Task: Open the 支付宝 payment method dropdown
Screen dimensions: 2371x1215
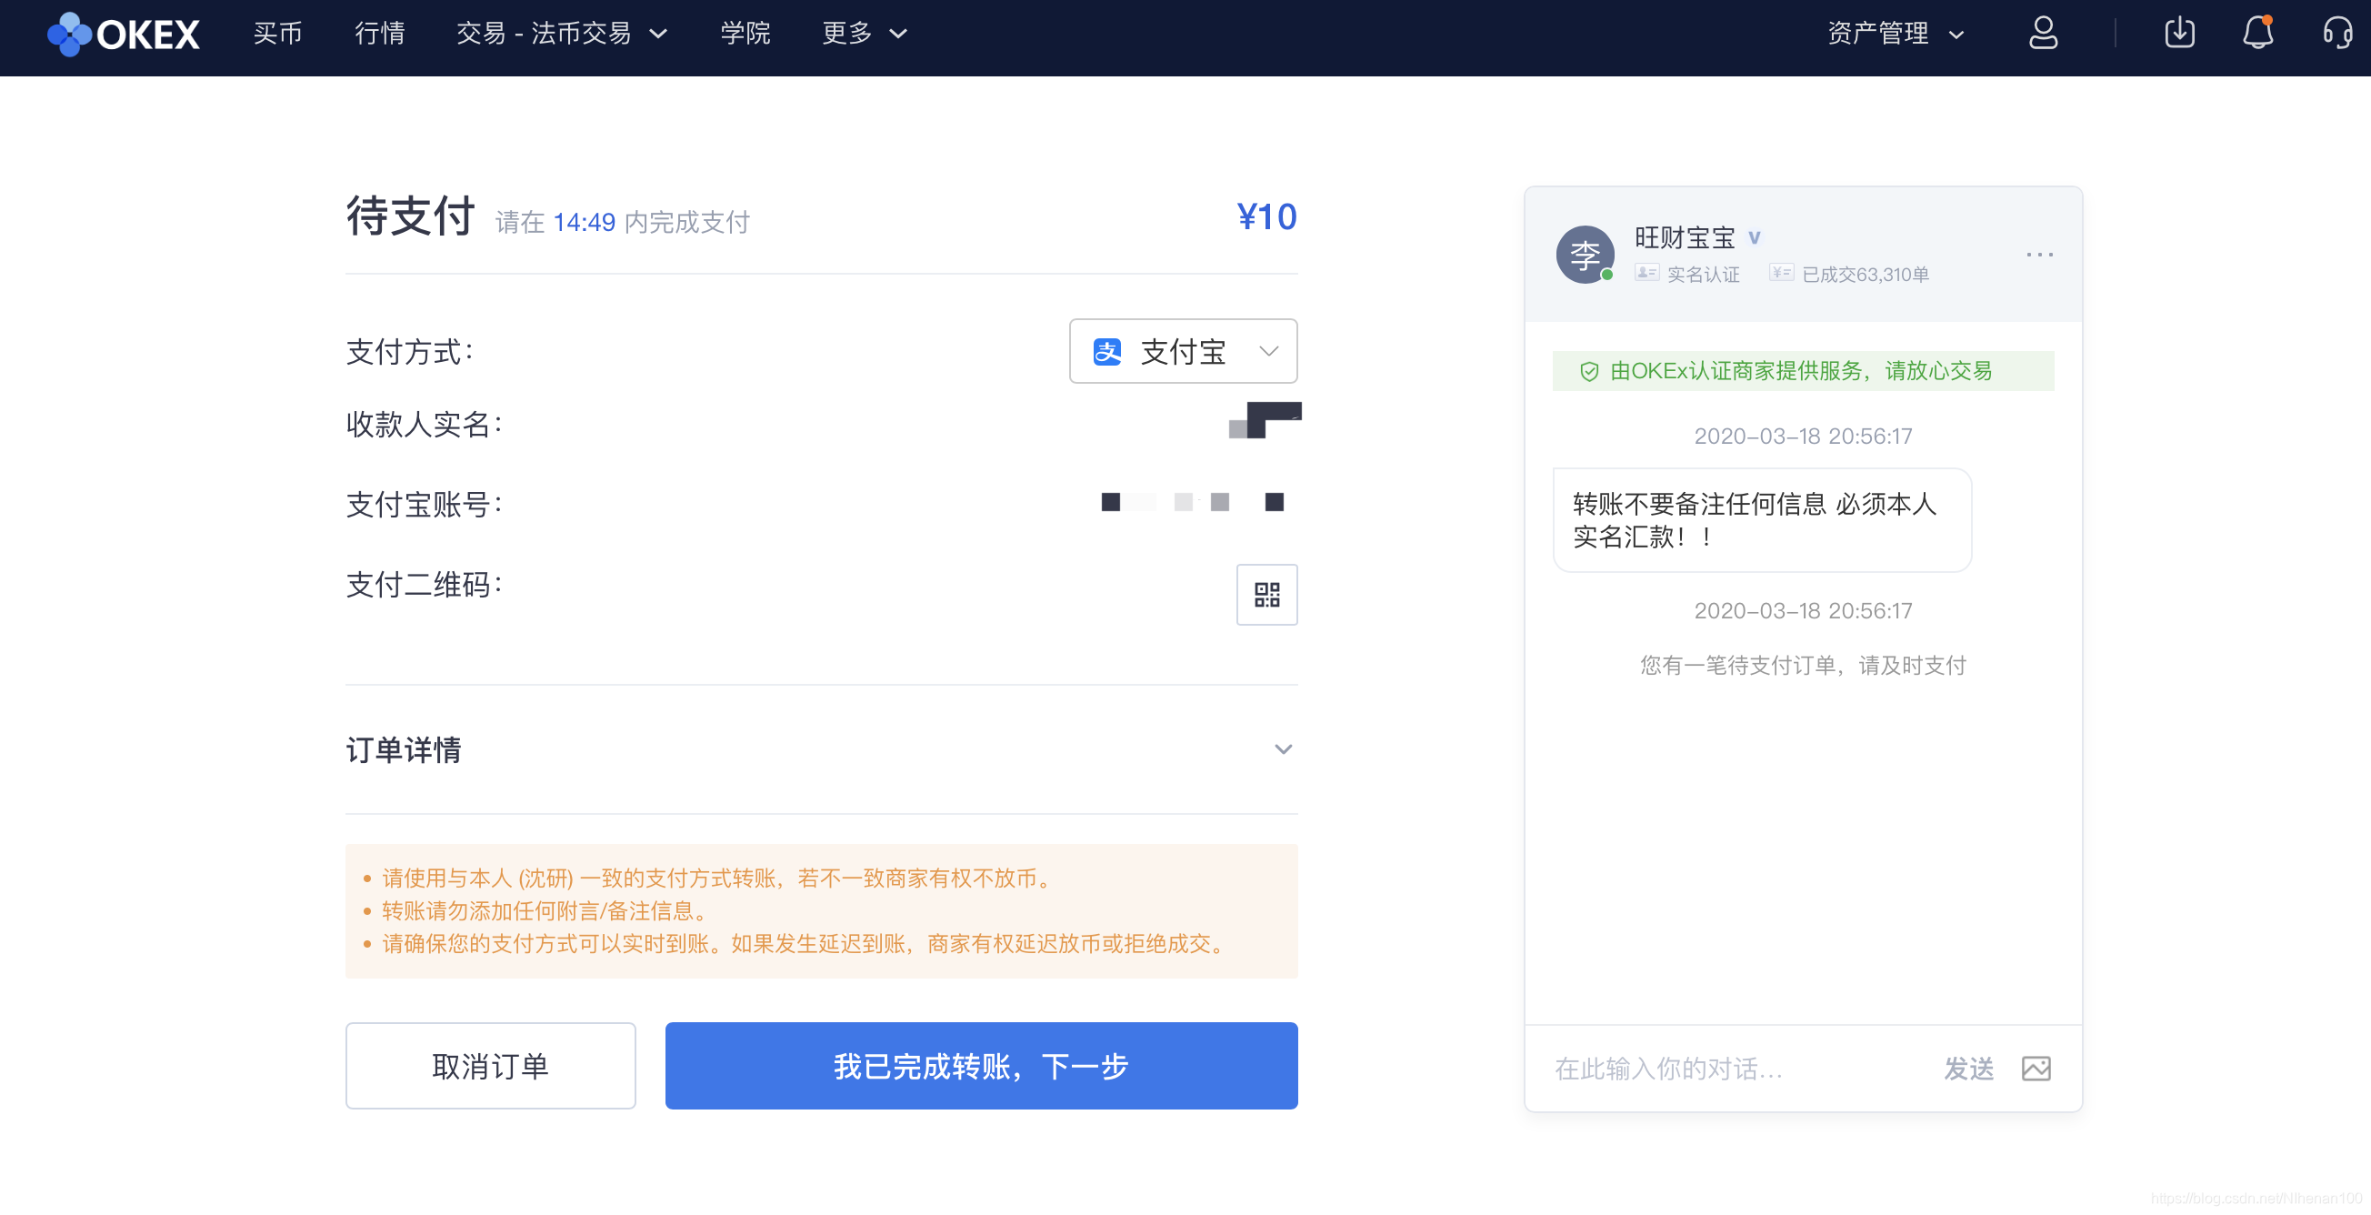Action: (x=1183, y=351)
